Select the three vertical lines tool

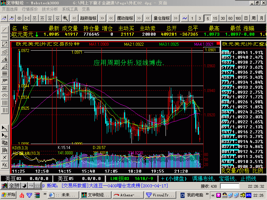pyautogui.click(x=5, y=110)
